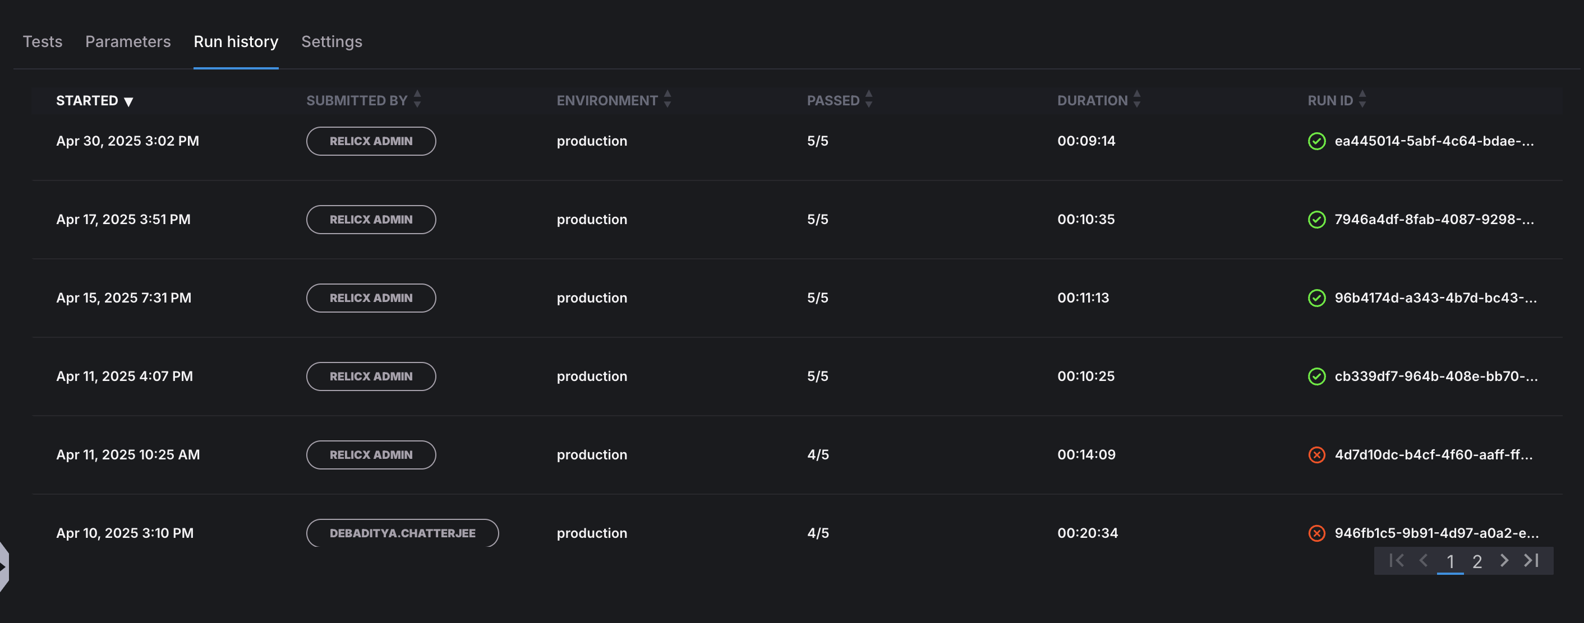Go to the next page arrow
This screenshot has width=1584, height=623.
click(x=1504, y=560)
